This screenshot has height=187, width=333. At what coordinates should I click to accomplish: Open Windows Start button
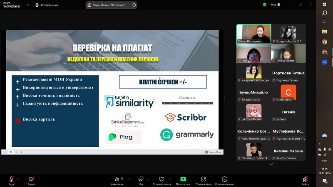[324, 4]
